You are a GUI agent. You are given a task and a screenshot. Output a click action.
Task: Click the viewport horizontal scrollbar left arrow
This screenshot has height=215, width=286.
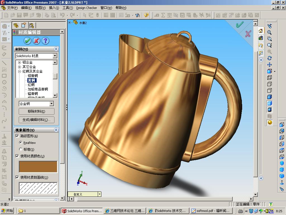pyautogui.click(x=71, y=199)
